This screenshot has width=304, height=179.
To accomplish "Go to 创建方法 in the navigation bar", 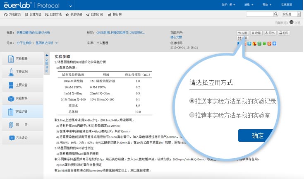I will 33,14.
